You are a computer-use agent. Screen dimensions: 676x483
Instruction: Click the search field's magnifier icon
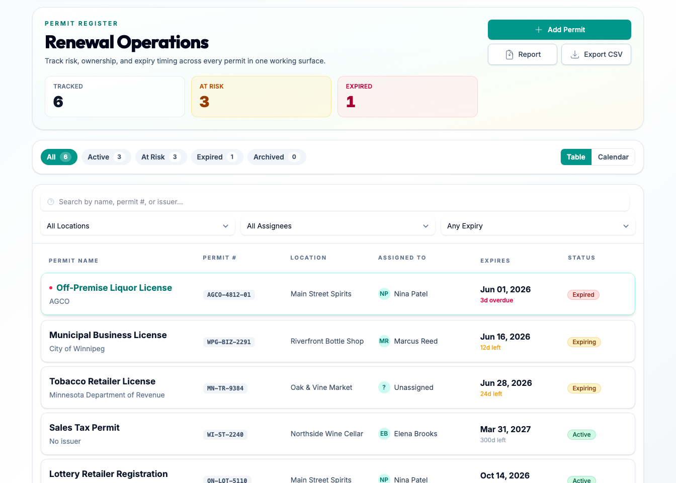pyautogui.click(x=51, y=202)
